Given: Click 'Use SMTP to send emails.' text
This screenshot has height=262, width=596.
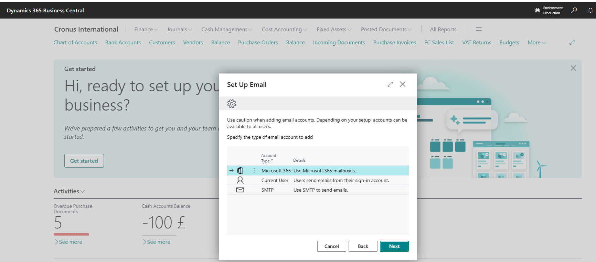Looking at the screenshot, I should point(321,190).
